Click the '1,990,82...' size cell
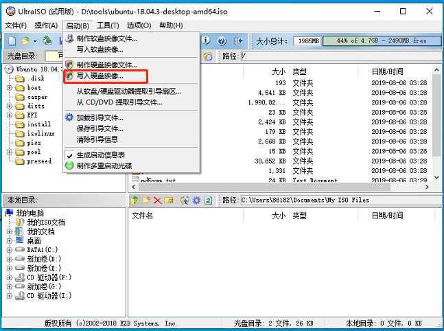This screenshot has height=331, width=444. 266,102
